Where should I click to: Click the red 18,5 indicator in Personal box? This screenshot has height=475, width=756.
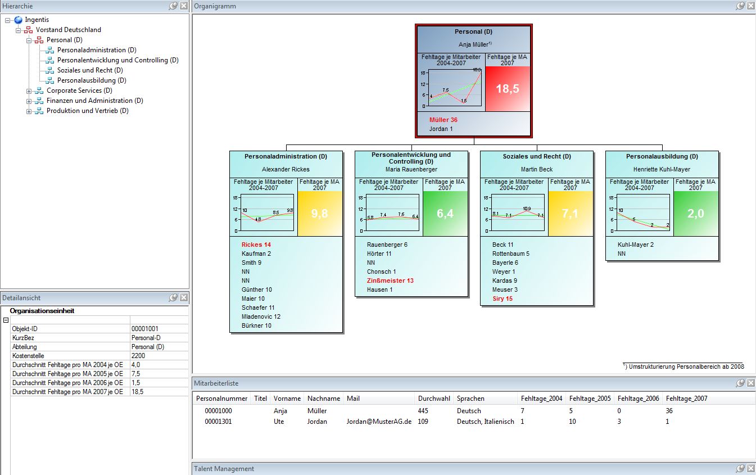[508, 89]
